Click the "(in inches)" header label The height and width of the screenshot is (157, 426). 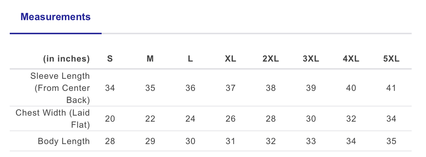(x=66, y=59)
